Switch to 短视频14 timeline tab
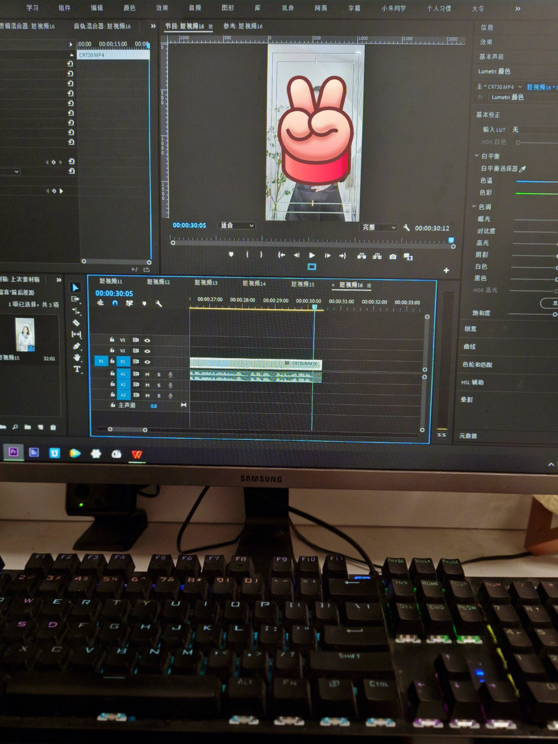 254,283
